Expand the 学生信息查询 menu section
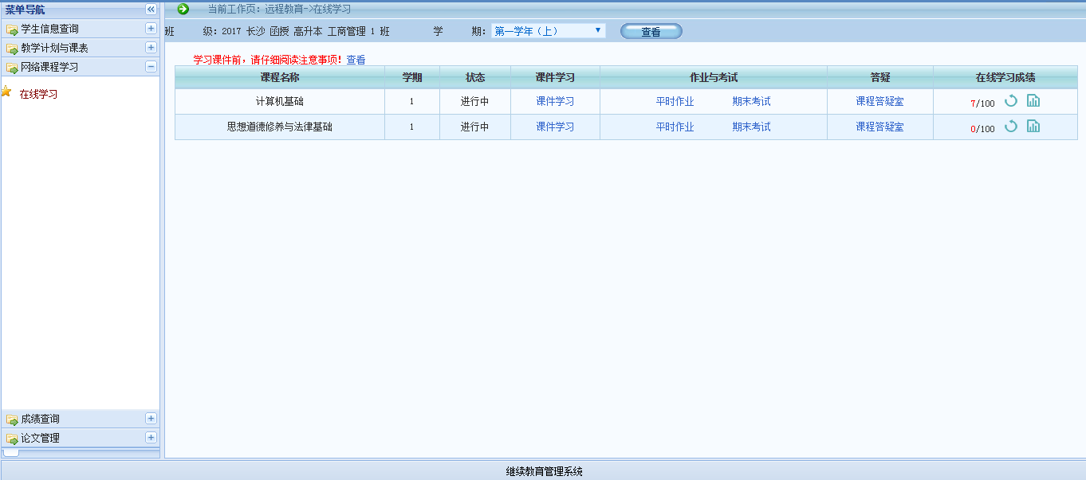The width and height of the screenshot is (1086, 480). click(x=151, y=29)
